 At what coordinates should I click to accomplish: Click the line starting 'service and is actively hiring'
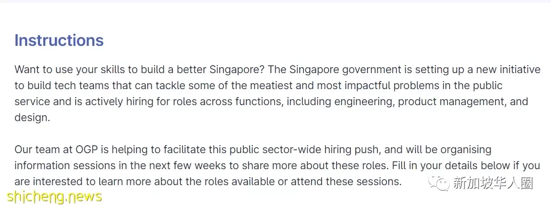pos(271,102)
